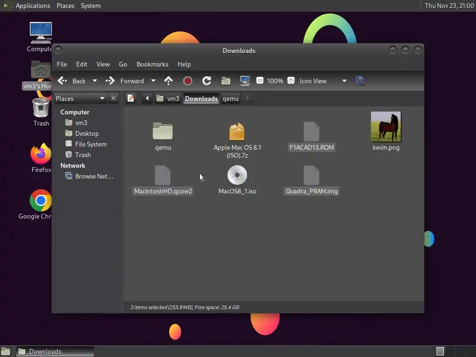Open the Home folder toolbar icon
Image resolution: width=476 pixels, height=357 pixels.
[x=226, y=81]
